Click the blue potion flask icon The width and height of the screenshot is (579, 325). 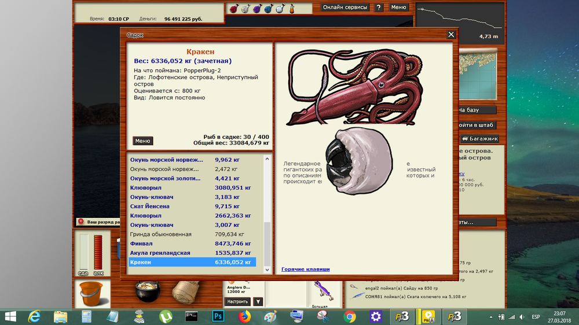click(x=269, y=9)
